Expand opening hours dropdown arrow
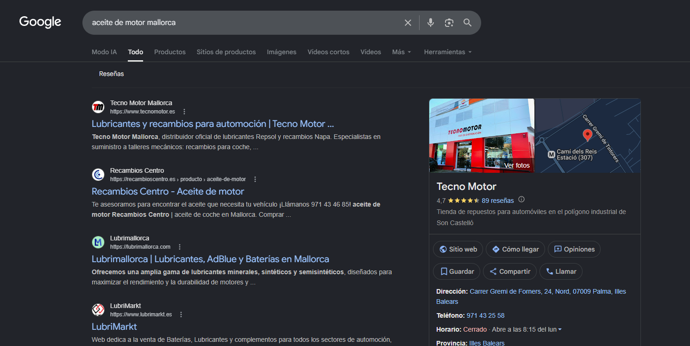The height and width of the screenshot is (346, 690). tap(560, 330)
